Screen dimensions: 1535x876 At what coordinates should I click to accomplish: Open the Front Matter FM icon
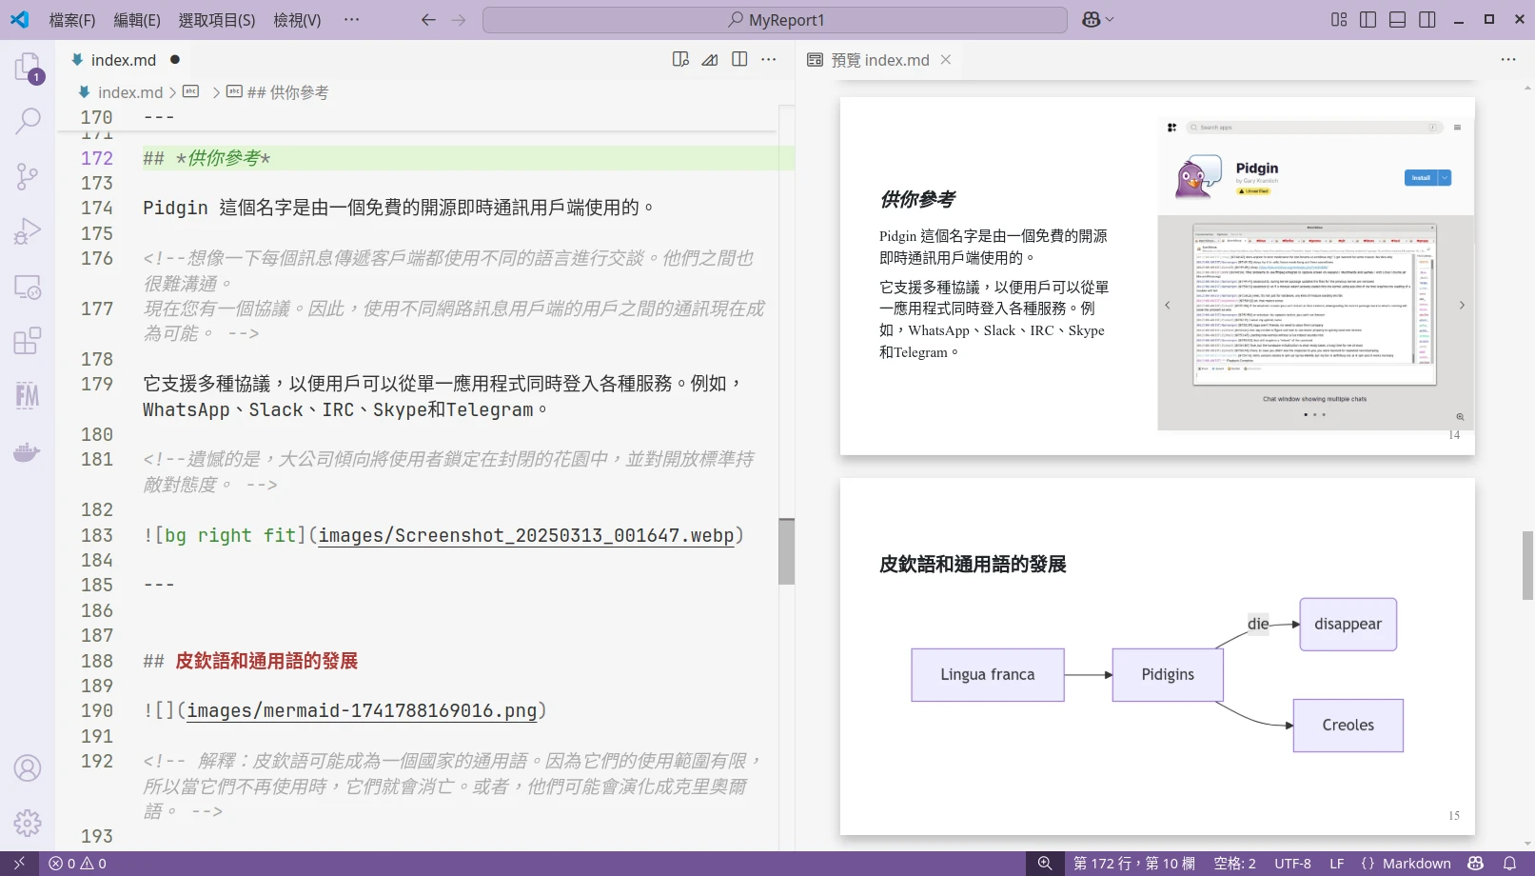28,395
